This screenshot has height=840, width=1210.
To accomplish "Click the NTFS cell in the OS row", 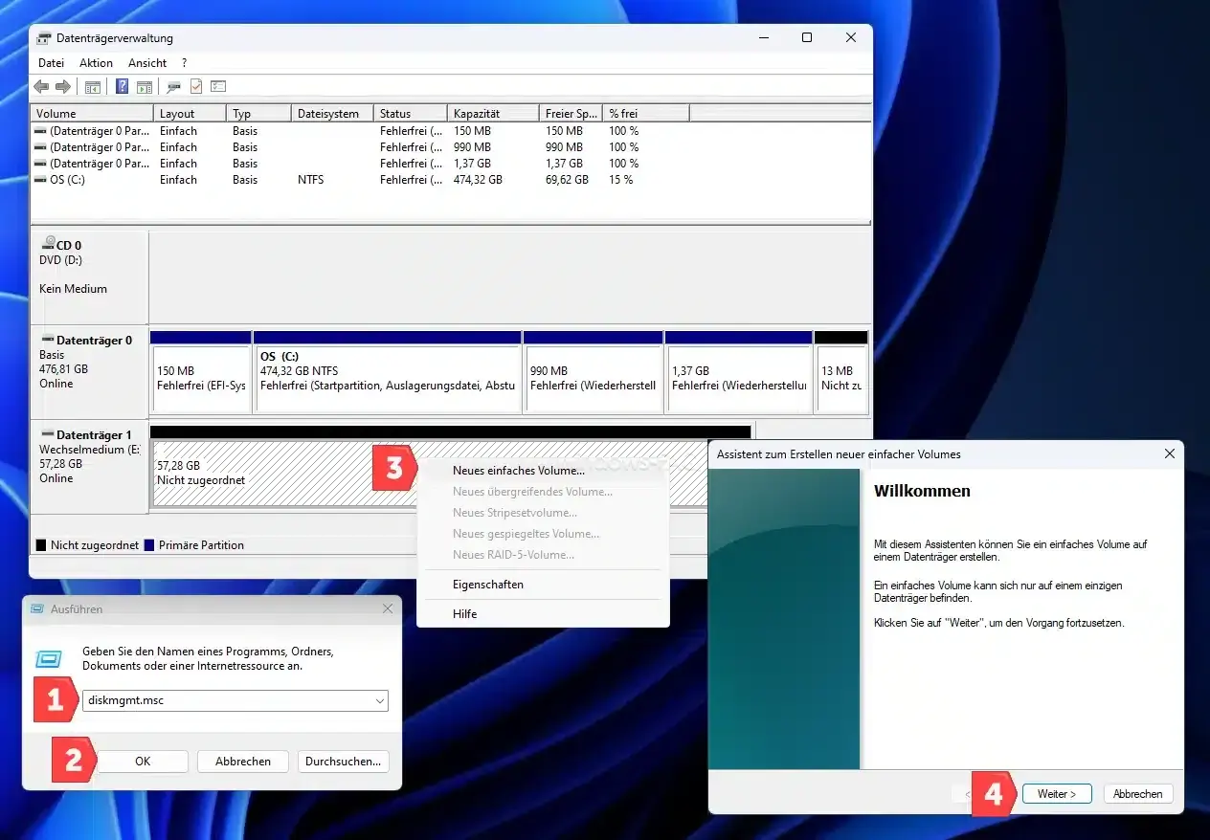I will pos(310,180).
